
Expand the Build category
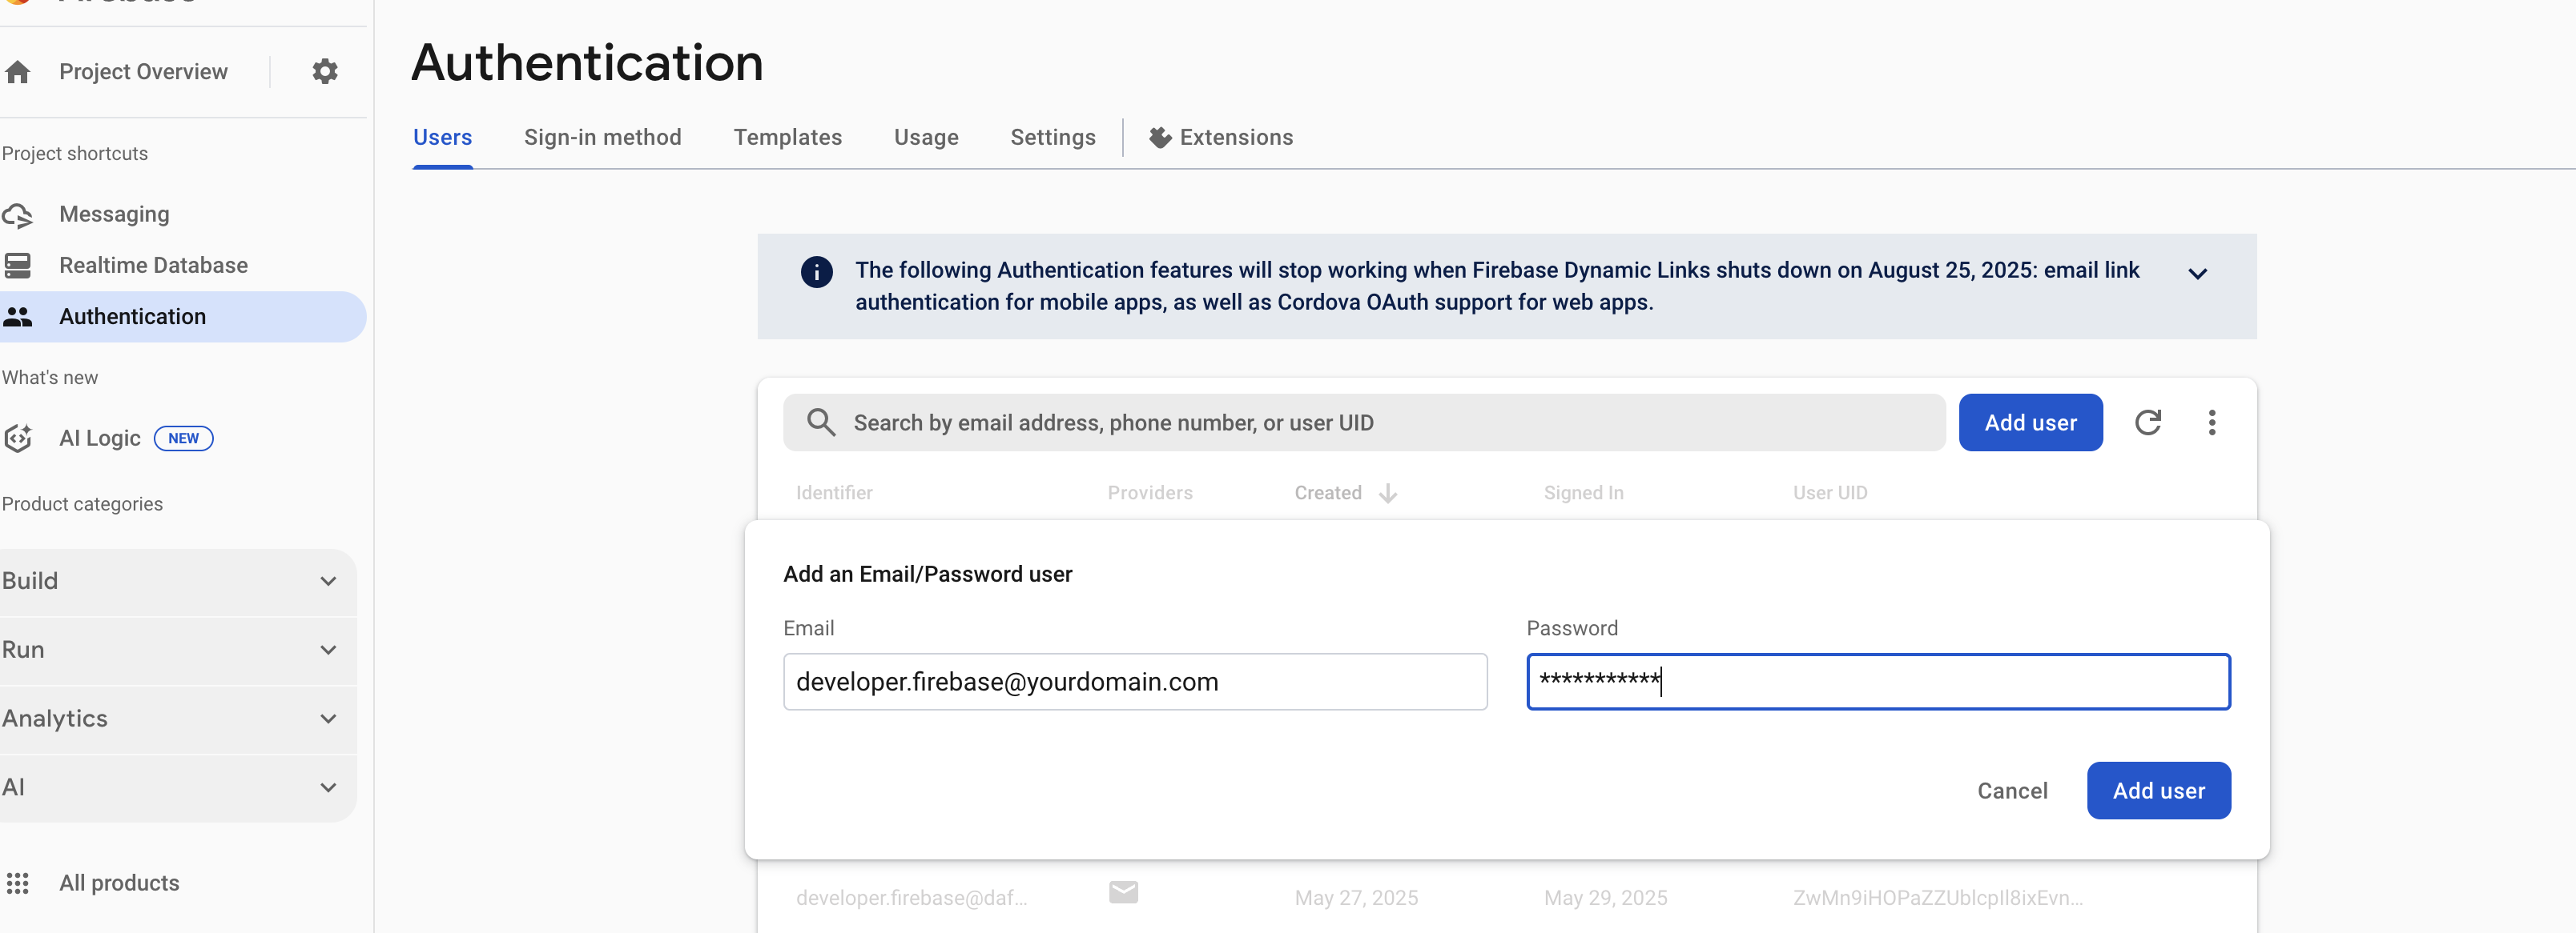327,582
